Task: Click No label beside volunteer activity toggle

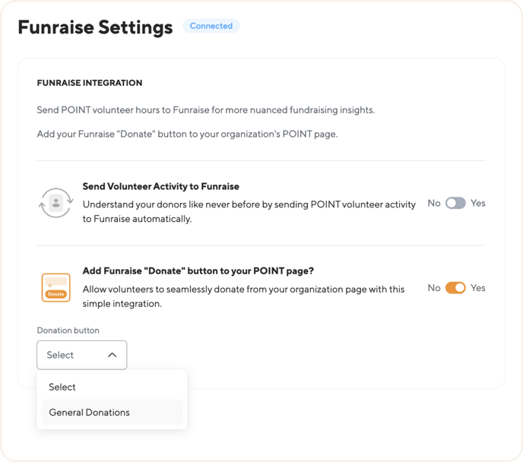Action: point(434,203)
